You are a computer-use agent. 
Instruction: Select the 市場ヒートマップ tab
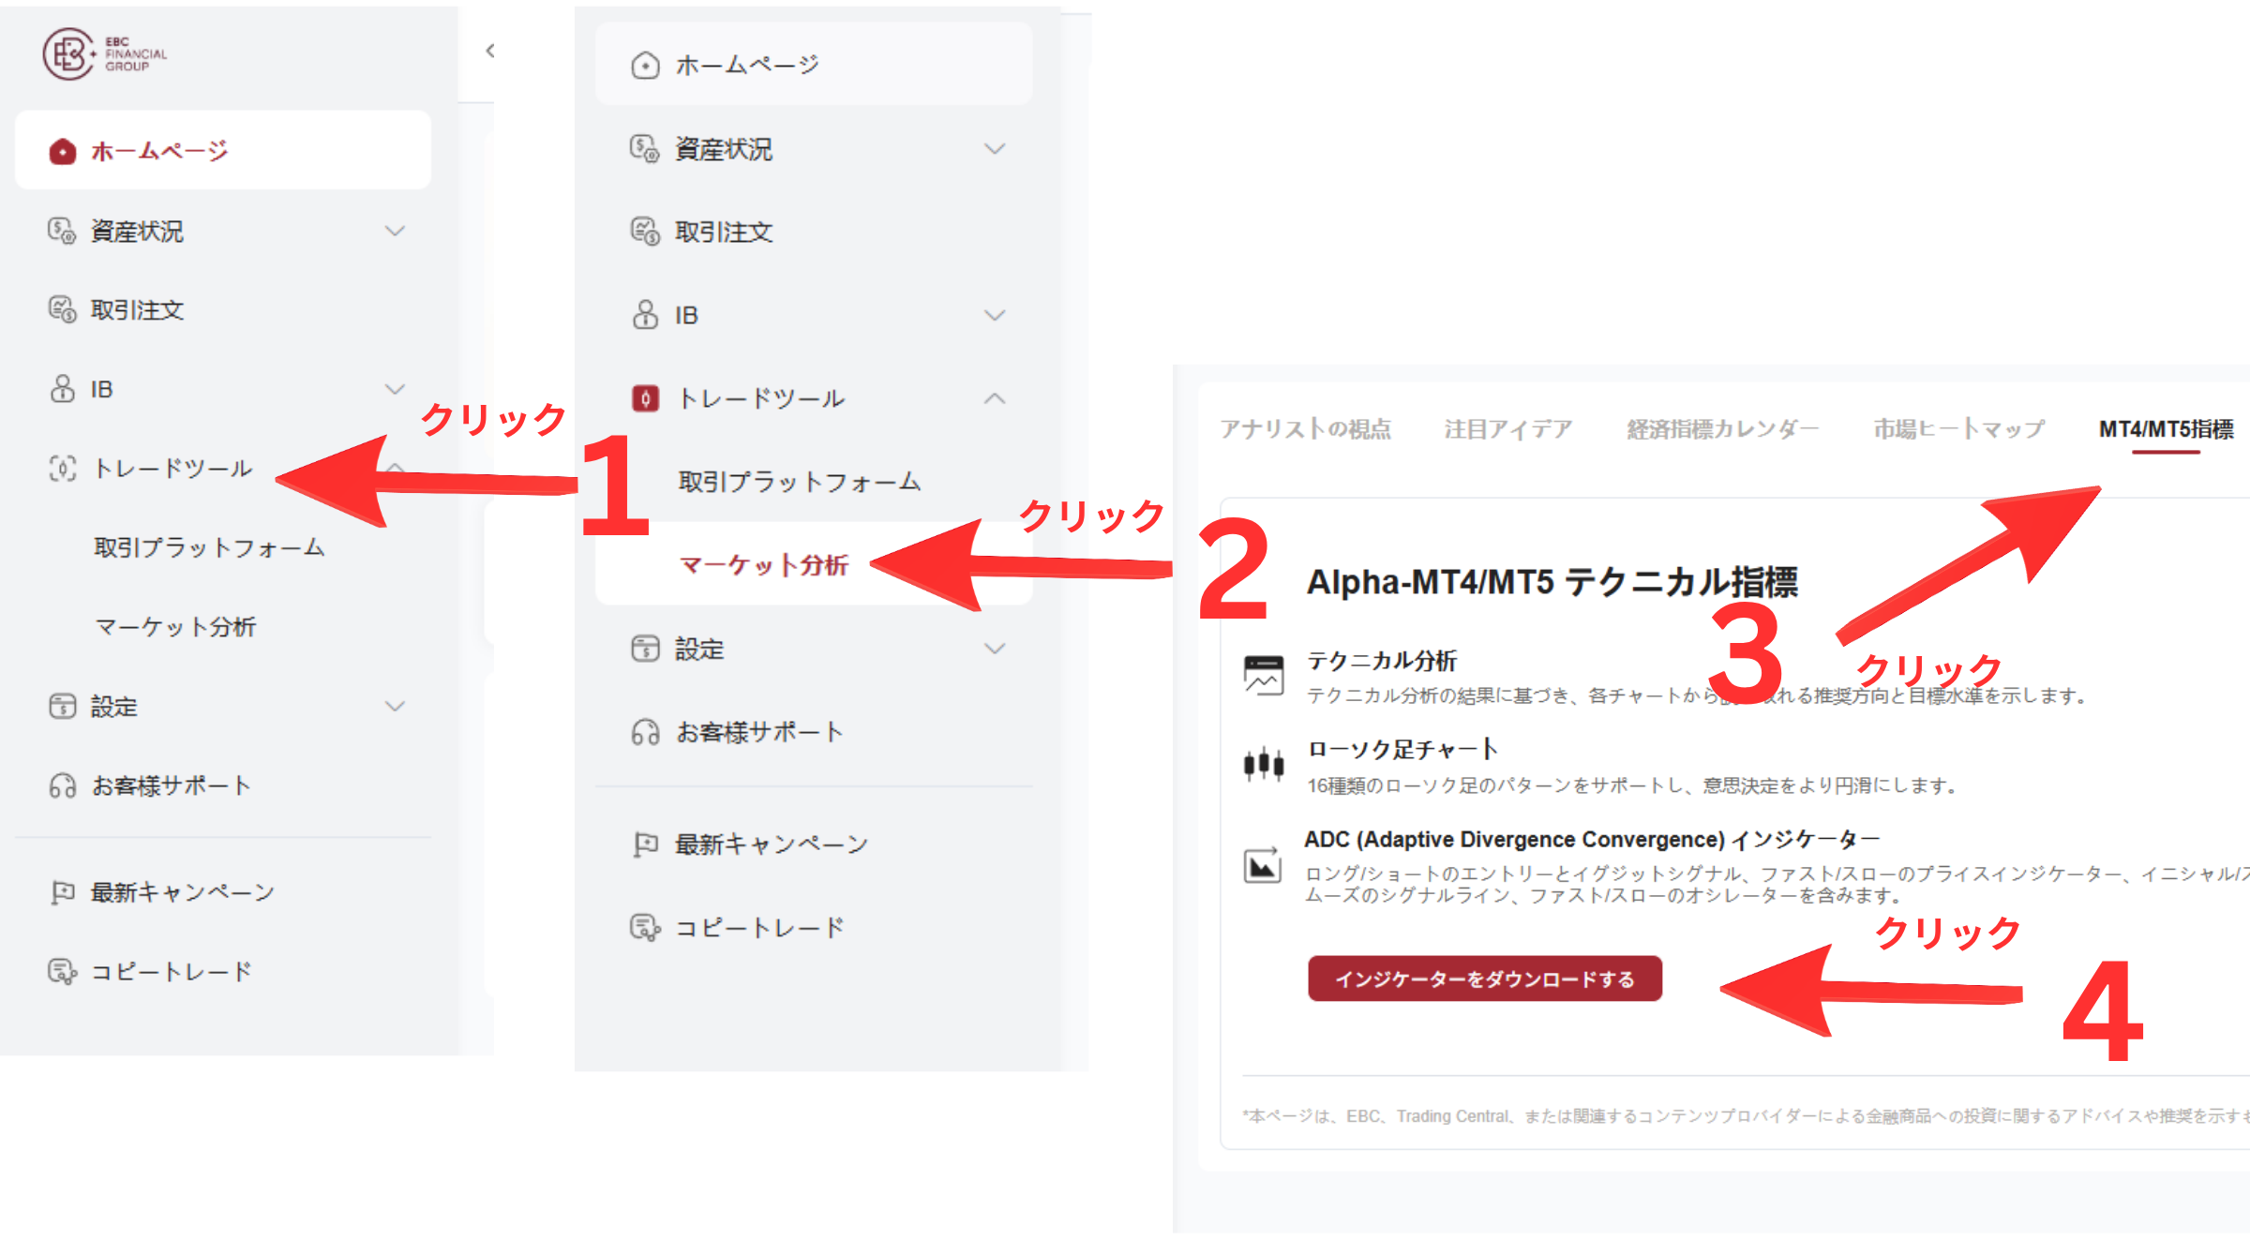pos(1958,429)
